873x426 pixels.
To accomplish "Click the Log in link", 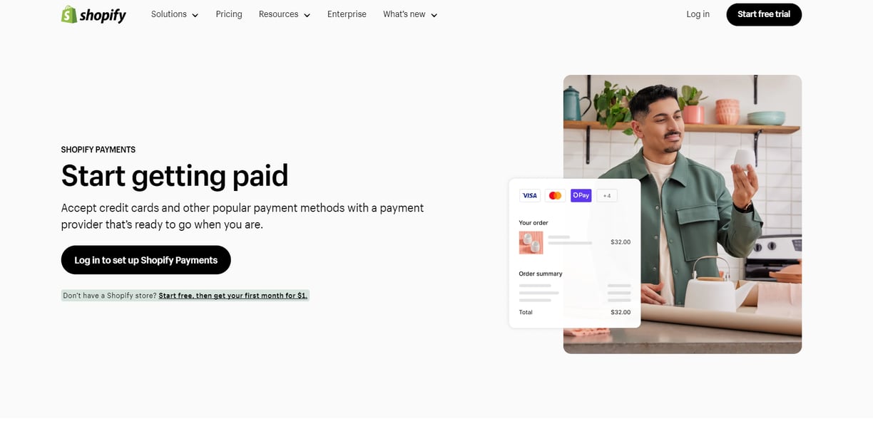I will coord(698,14).
